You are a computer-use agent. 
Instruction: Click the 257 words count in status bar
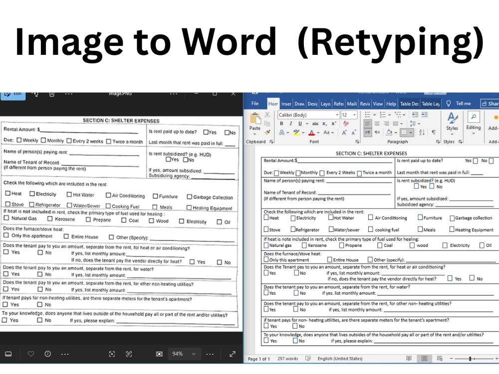tap(288, 359)
